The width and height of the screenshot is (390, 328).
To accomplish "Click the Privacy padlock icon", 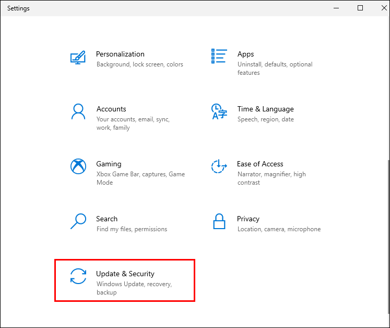I will 219,221.
